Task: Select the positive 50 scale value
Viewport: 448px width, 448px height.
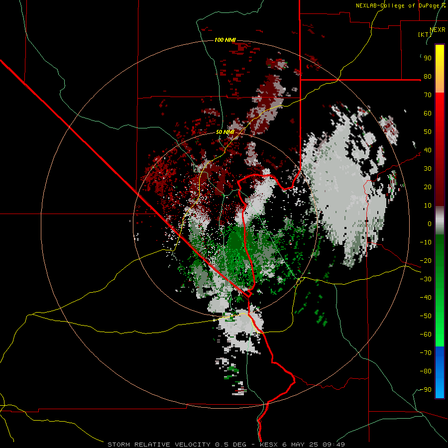Action: point(428,132)
